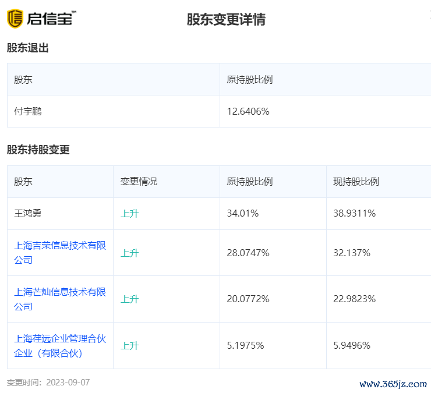Click 上升 status in 上海芒灿 row
The height and width of the screenshot is (393, 431).
pos(129,299)
